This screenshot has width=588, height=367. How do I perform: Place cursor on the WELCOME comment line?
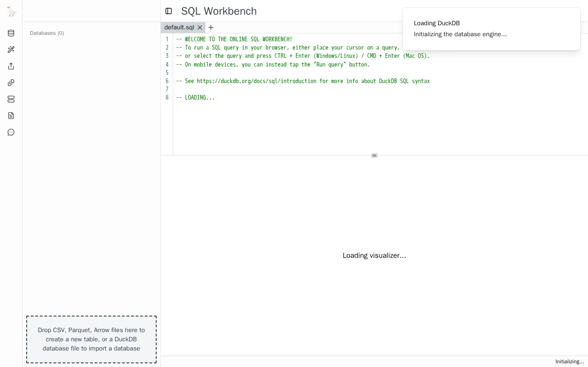[234, 39]
